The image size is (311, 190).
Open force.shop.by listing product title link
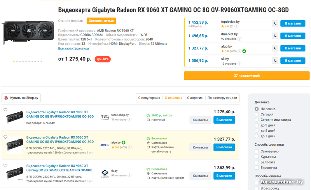tap(60, 114)
